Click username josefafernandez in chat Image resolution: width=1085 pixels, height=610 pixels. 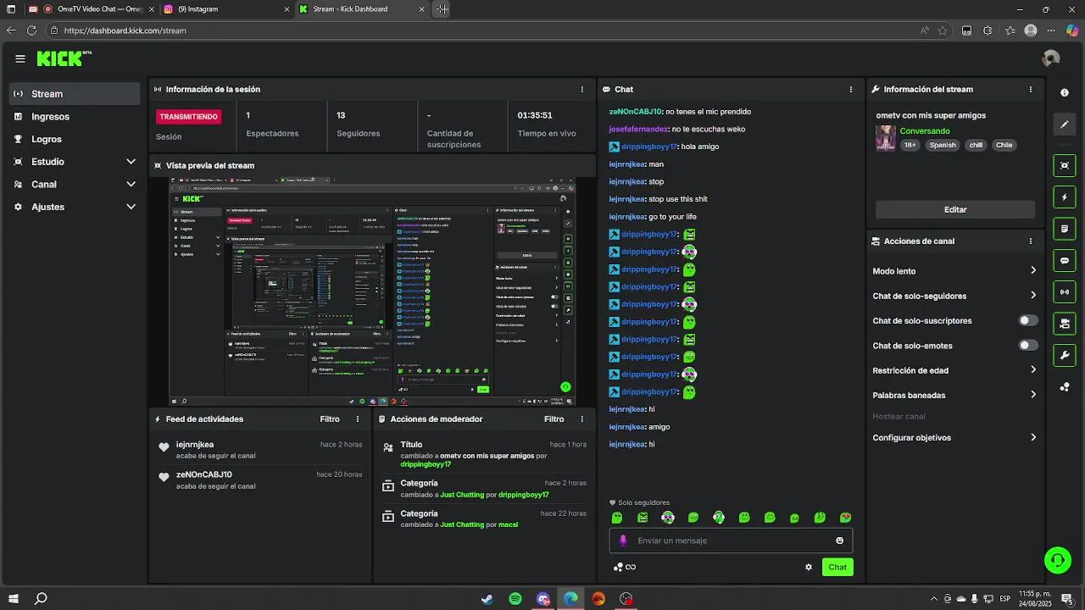point(639,130)
